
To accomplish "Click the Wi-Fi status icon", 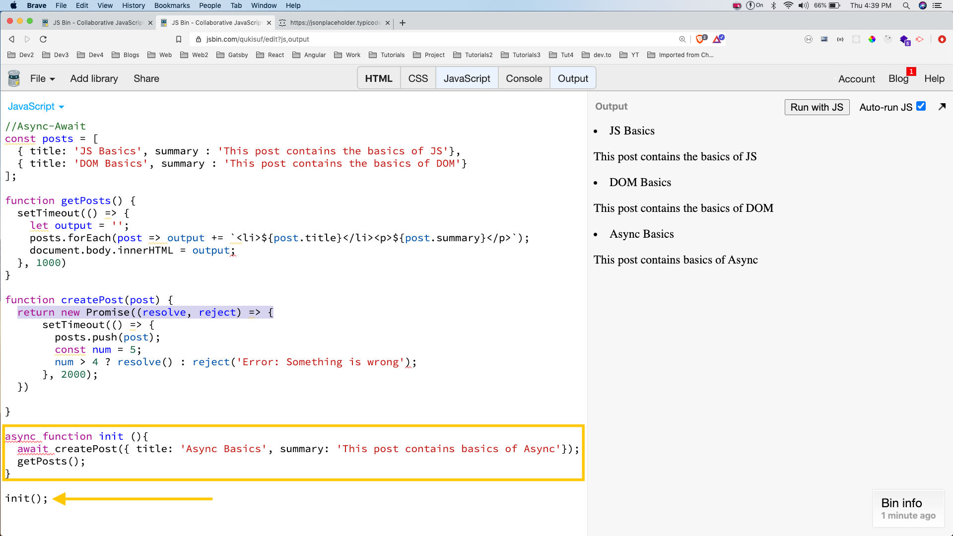I will point(788,5).
